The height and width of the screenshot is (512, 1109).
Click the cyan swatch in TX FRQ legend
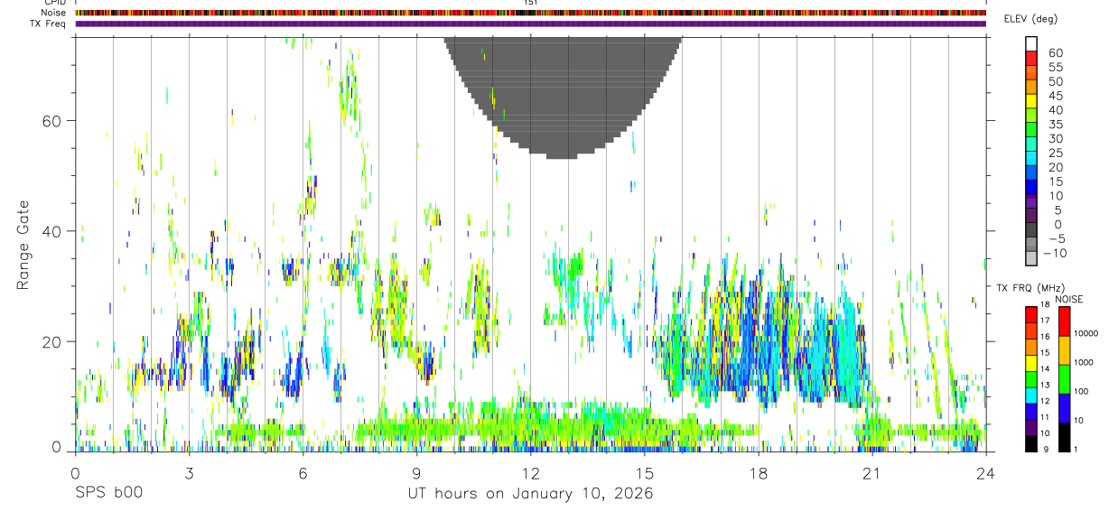tap(1031, 396)
